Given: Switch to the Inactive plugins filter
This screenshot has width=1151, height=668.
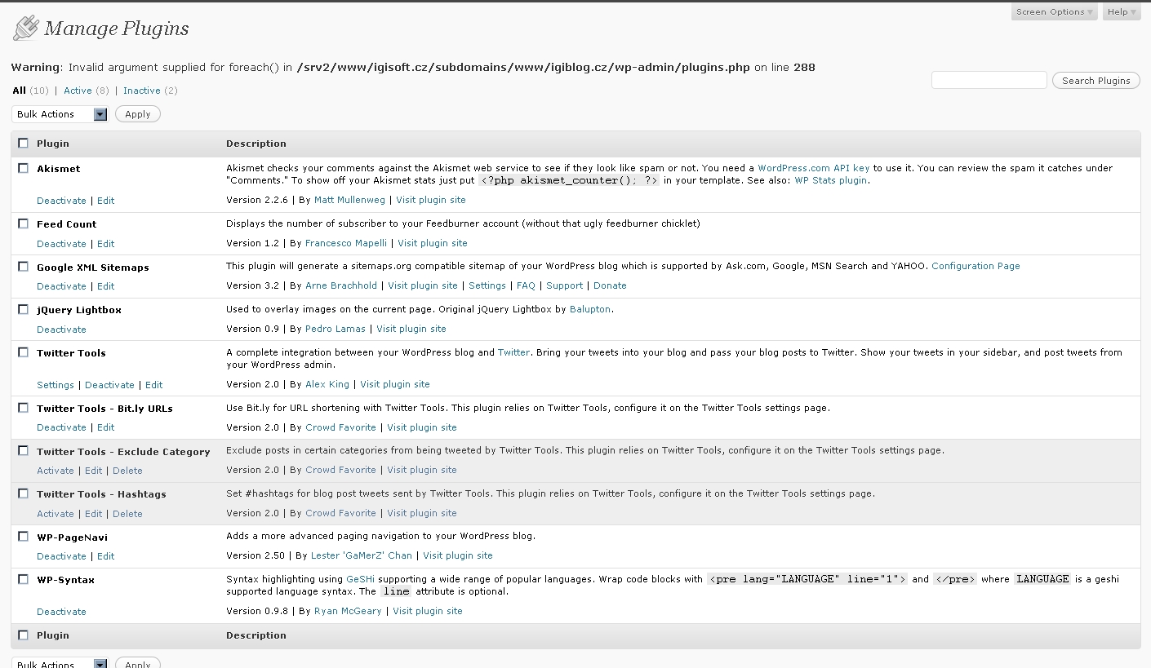Looking at the screenshot, I should point(141,91).
